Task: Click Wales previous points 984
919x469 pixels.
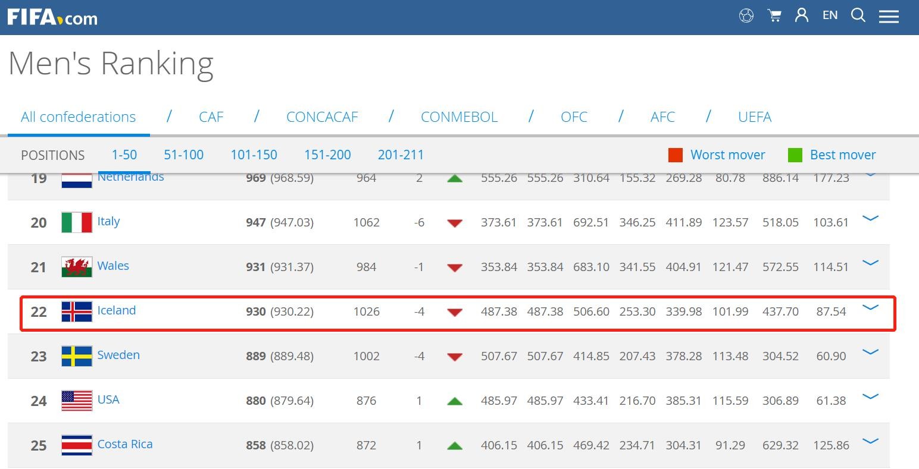Action: (x=366, y=267)
